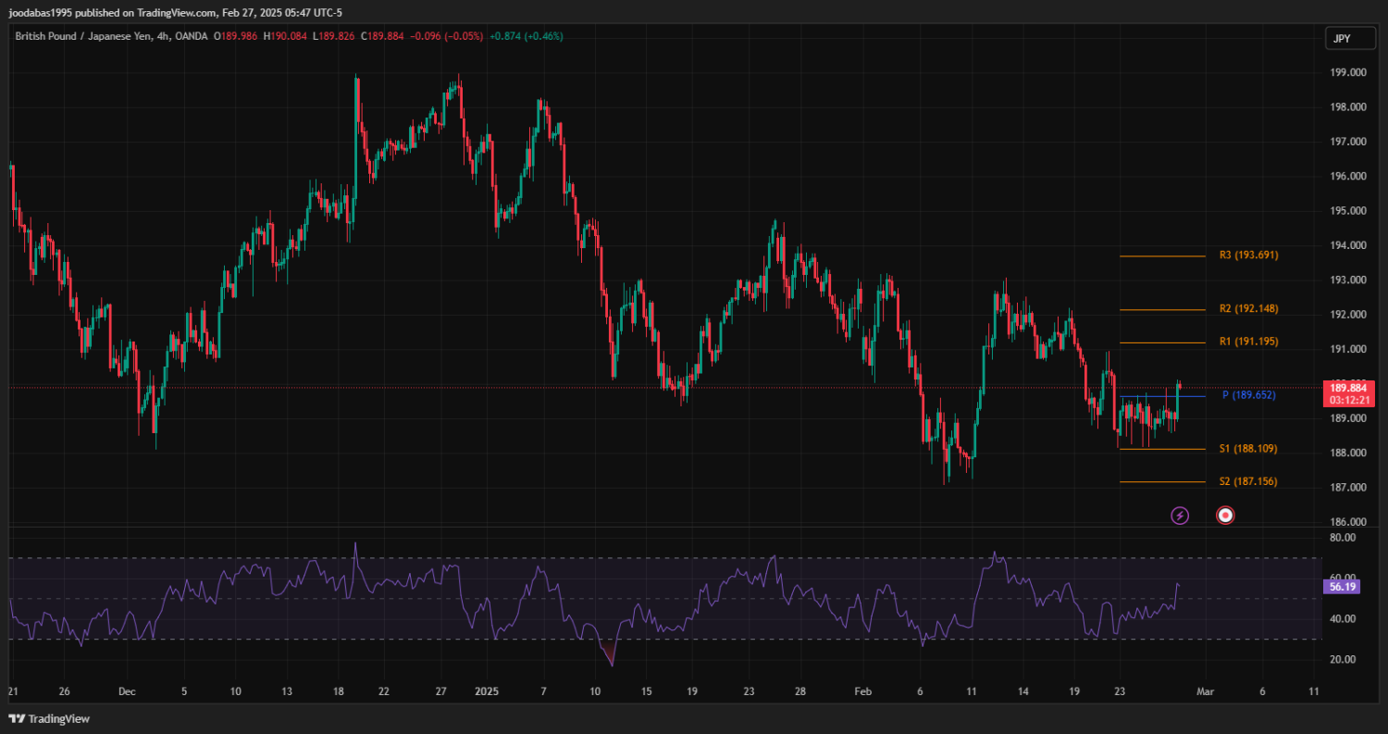This screenshot has height=734, width=1388.
Task: Select the S2 (187.156) support label
Action: [x=1248, y=481]
